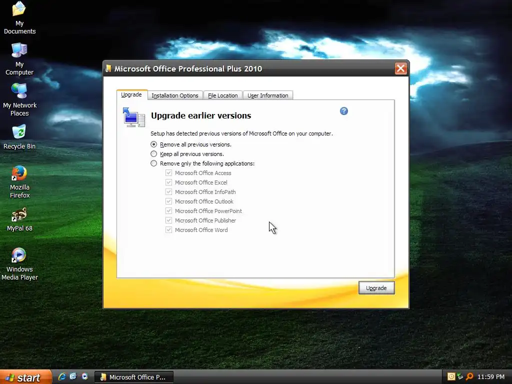The image size is (512, 384).
Task: Click the Upgrade button
Action: click(376, 288)
